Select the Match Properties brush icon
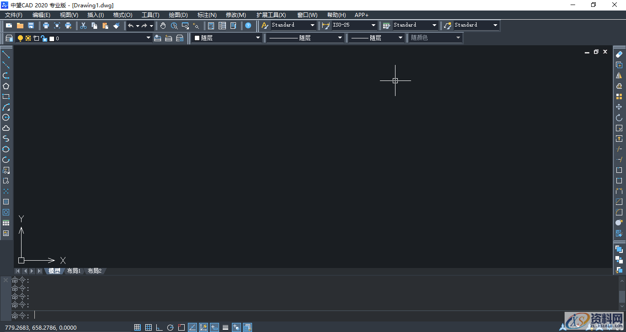The width and height of the screenshot is (626, 332). tap(116, 26)
